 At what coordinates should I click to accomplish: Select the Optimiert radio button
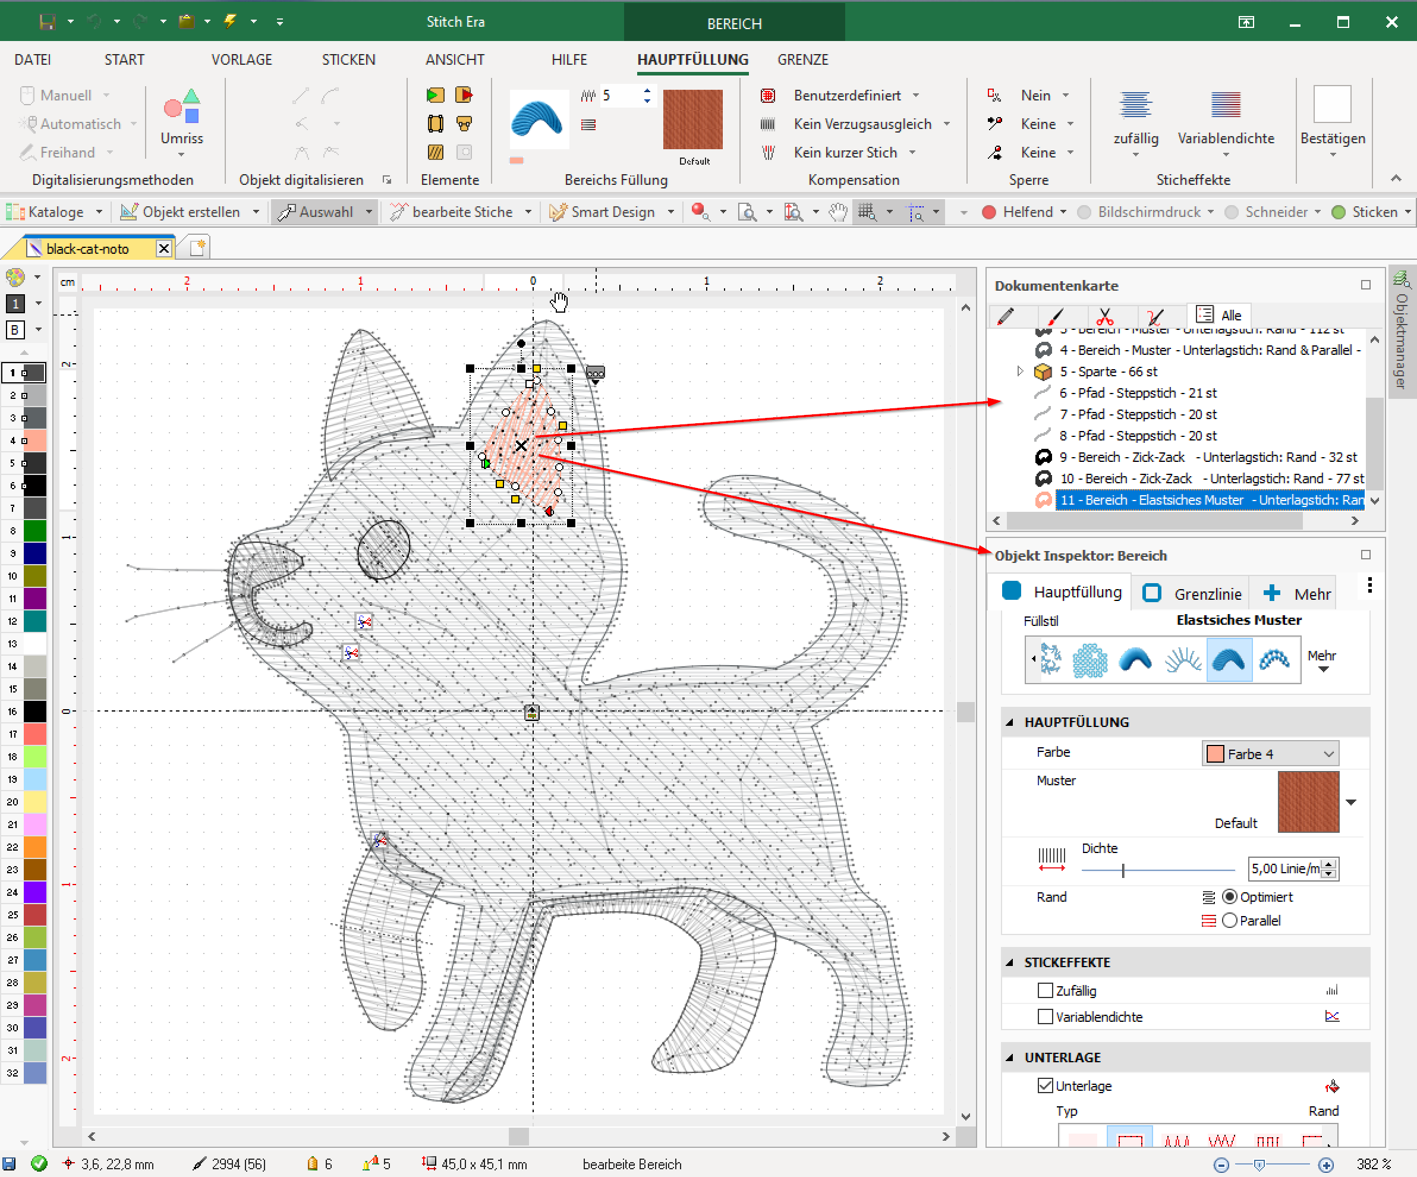1229,897
